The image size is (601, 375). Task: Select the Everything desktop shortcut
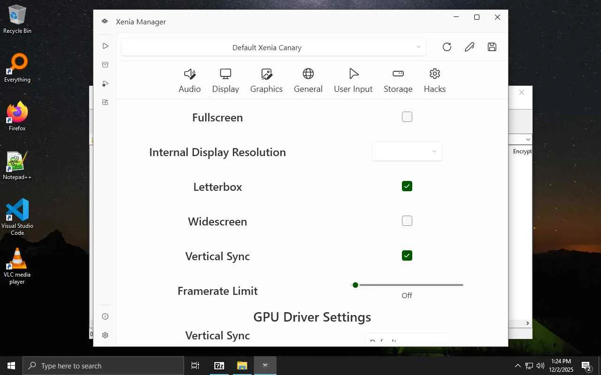(17, 68)
